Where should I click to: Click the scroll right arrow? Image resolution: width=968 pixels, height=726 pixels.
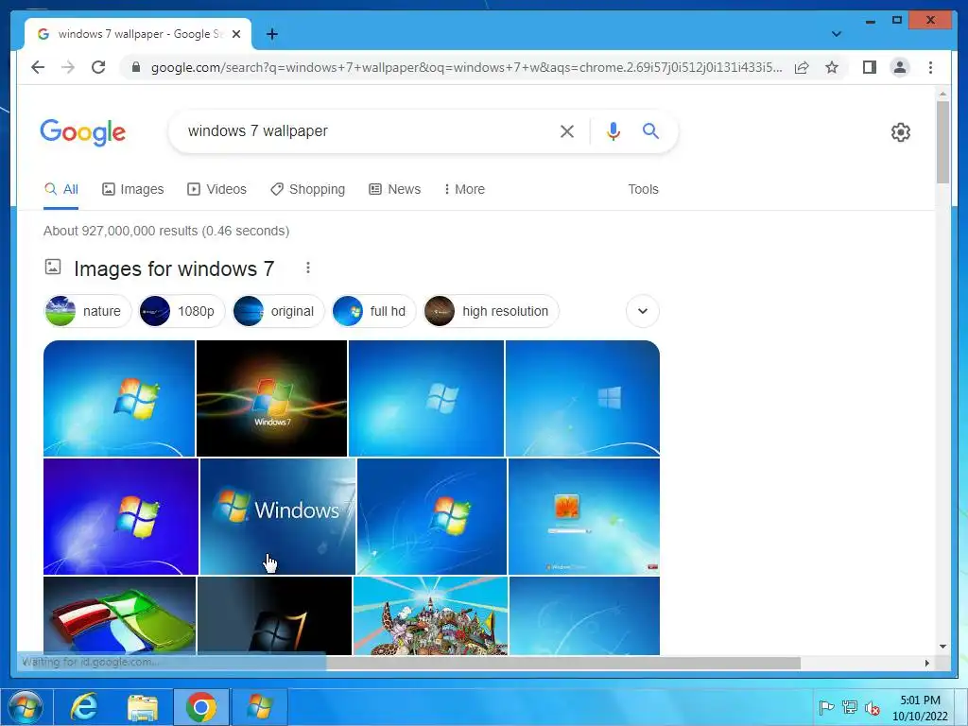(926, 663)
